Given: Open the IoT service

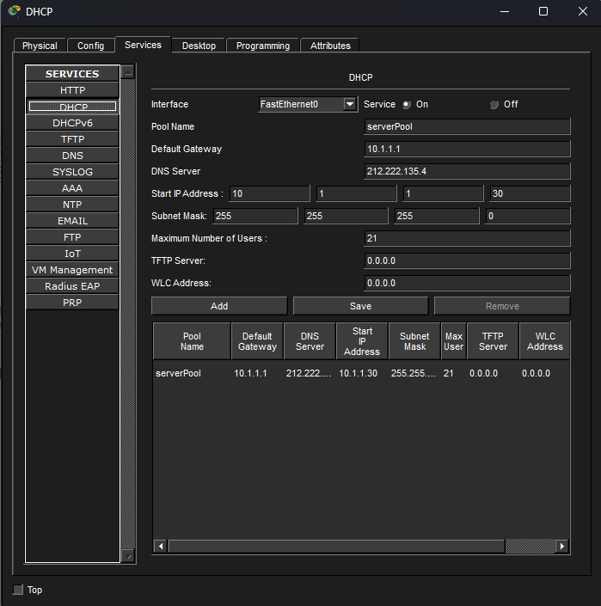Looking at the screenshot, I should (72, 254).
